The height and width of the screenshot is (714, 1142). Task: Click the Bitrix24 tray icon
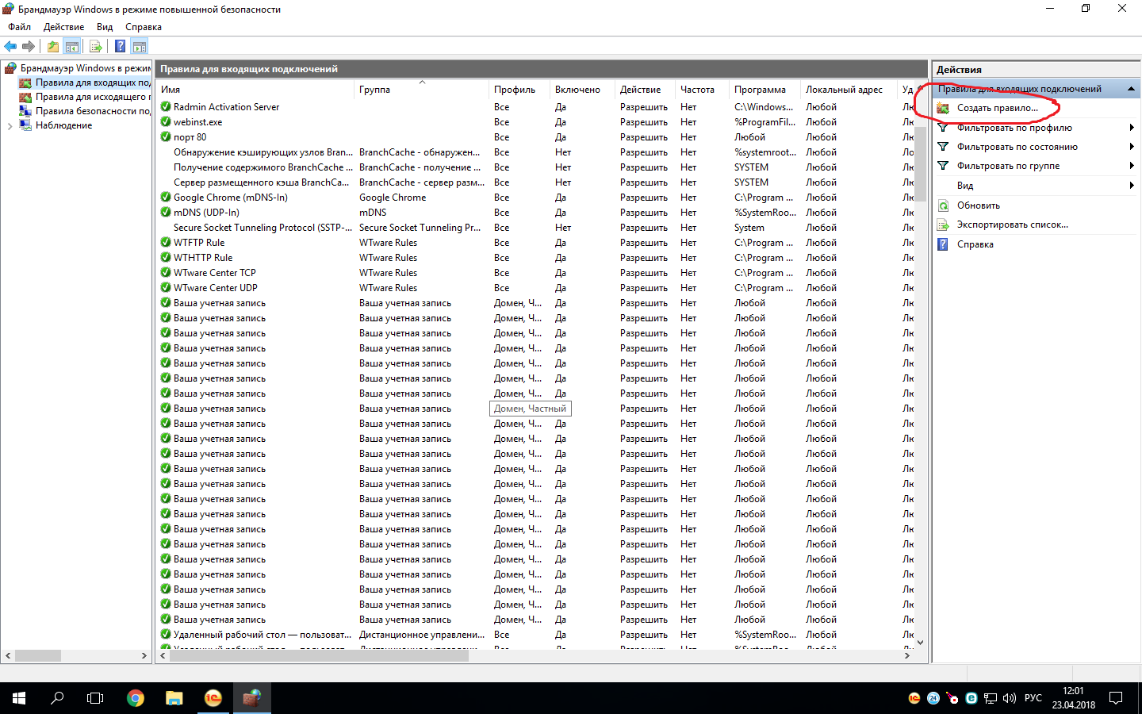[933, 699]
